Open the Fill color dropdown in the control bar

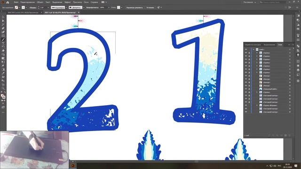click(19, 8)
